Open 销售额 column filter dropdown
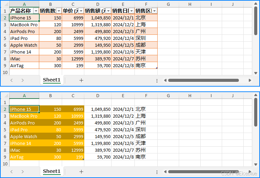Screen dimensions: 260x178 coord(108,11)
